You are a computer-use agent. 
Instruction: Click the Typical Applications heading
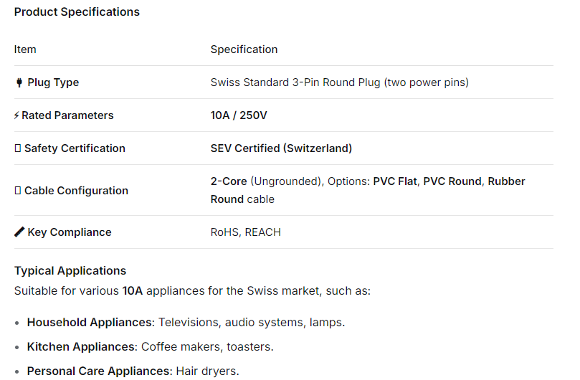pos(70,271)
